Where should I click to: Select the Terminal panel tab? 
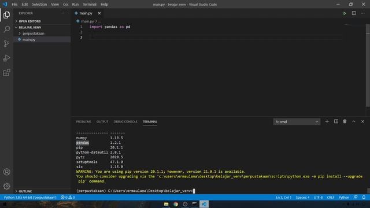tap(150, 122)
